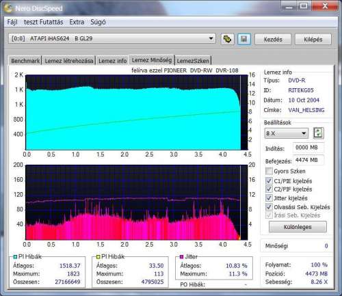
Task: Click the Befejezés 4474 MB field
Action: click(x=308, y=160)
